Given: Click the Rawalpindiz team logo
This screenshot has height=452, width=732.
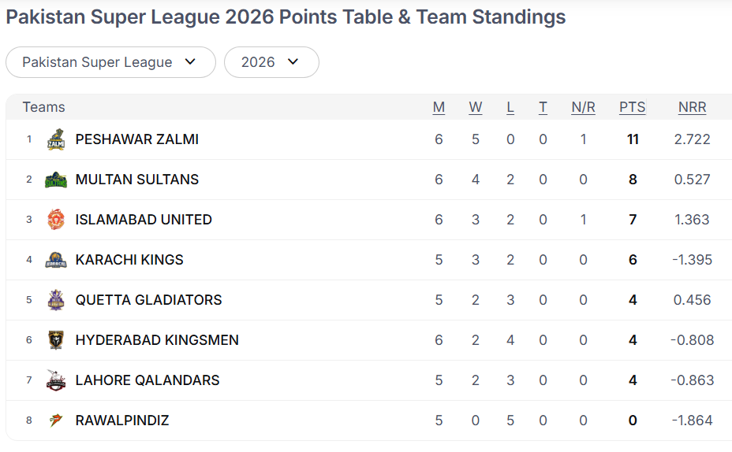Looking at the screenshot, I should 55,421.
